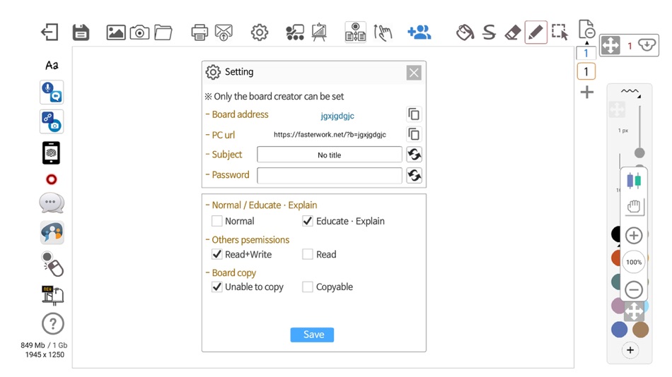Select the pencil drawing tool
The image size is (672, 377).
pos(535,32)
